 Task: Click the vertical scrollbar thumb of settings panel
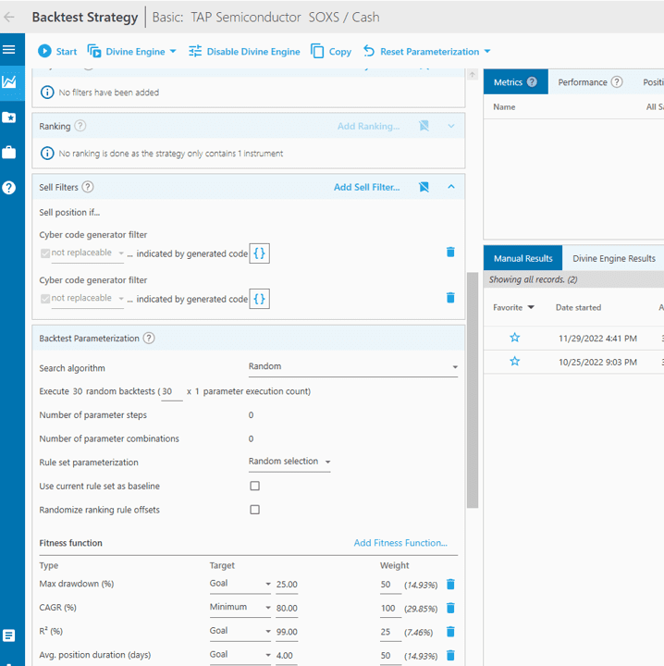tap(472, 390)
